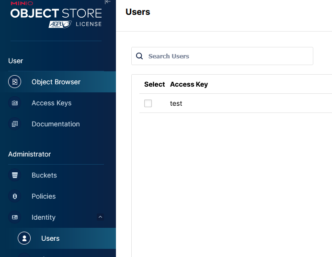The height and width of the screenshot is (257, 332).
Task: Click the Access Key column header
Action: (189, 84)
